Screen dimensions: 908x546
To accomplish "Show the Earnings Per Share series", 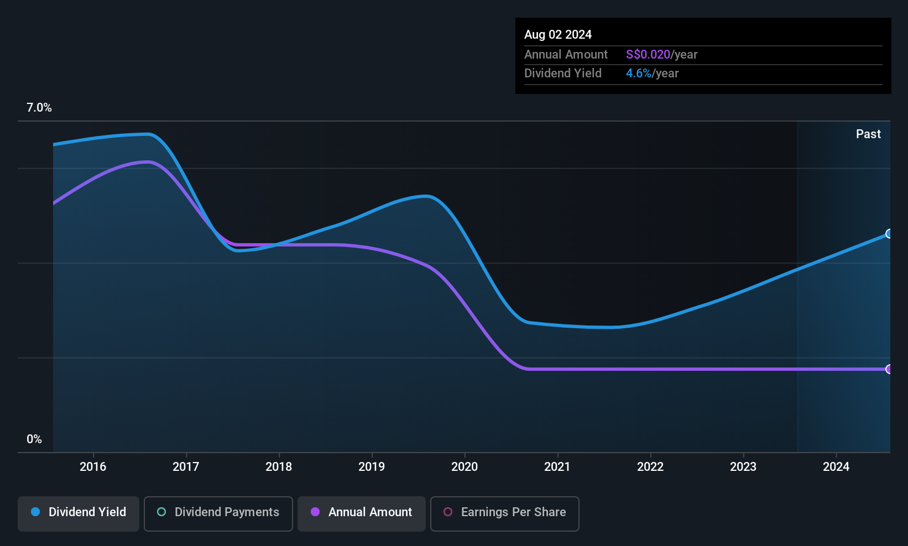I will [x=505, y=514].
